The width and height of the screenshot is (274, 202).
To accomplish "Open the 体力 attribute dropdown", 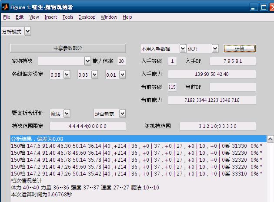I will [x=215, y=49].
